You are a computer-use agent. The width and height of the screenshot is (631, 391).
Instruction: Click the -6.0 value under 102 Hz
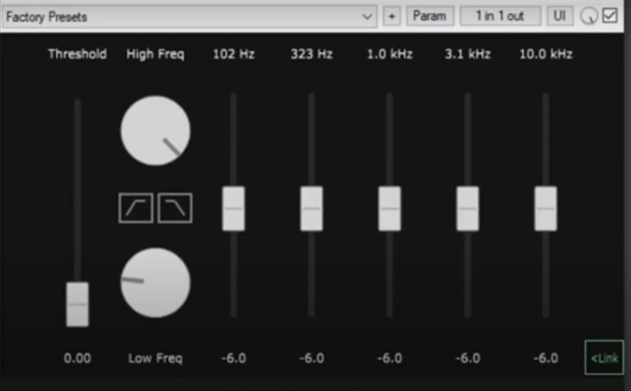233,358
